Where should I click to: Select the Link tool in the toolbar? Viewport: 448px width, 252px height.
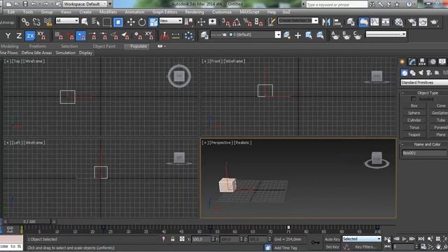25,22
